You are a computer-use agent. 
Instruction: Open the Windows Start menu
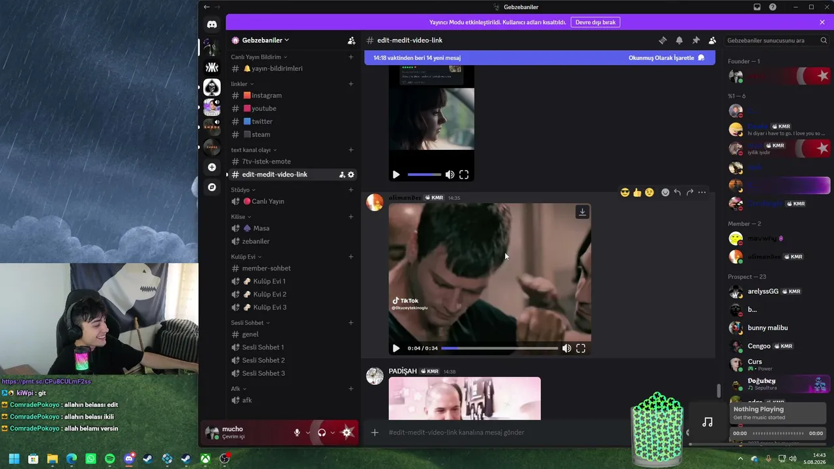pyautogui.click(x=14, y=459)
